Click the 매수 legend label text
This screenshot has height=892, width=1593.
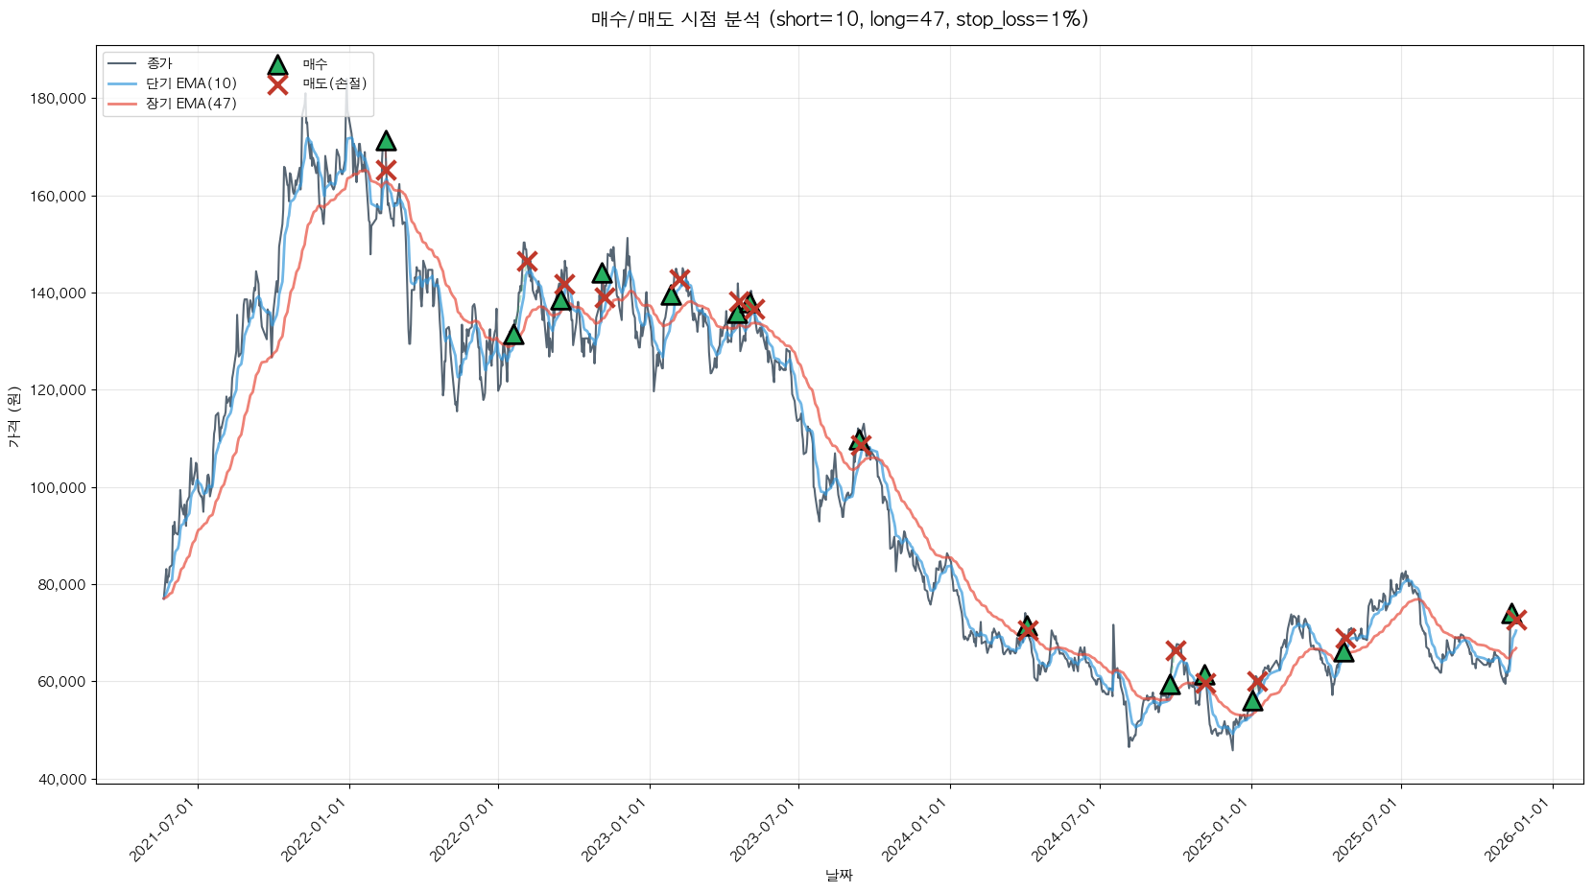pos(315,64)
